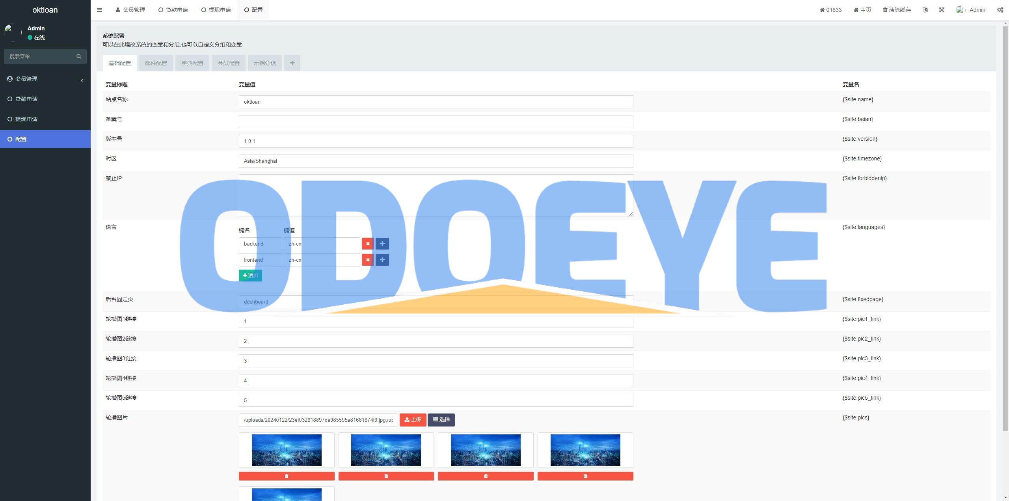The height and width of the screenshot is (501, 1009).
Task: Click the Admin avatar in sidebar
Action: 13,32
